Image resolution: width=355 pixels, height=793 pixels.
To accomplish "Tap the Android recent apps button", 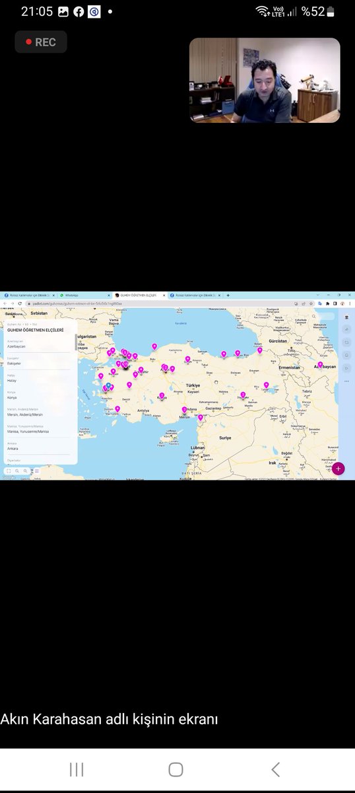I will click(77, 769).
